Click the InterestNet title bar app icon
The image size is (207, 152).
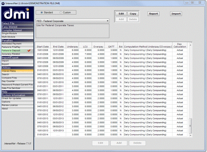3,3
